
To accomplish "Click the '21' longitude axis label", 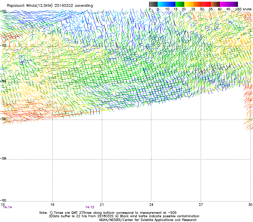I will [102, 205].
